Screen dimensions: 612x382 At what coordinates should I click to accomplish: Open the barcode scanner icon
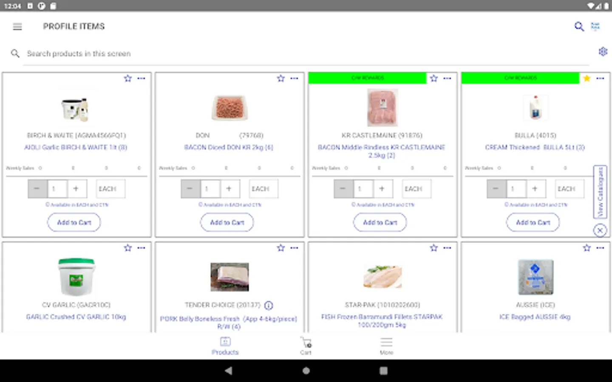coord(595,26)
